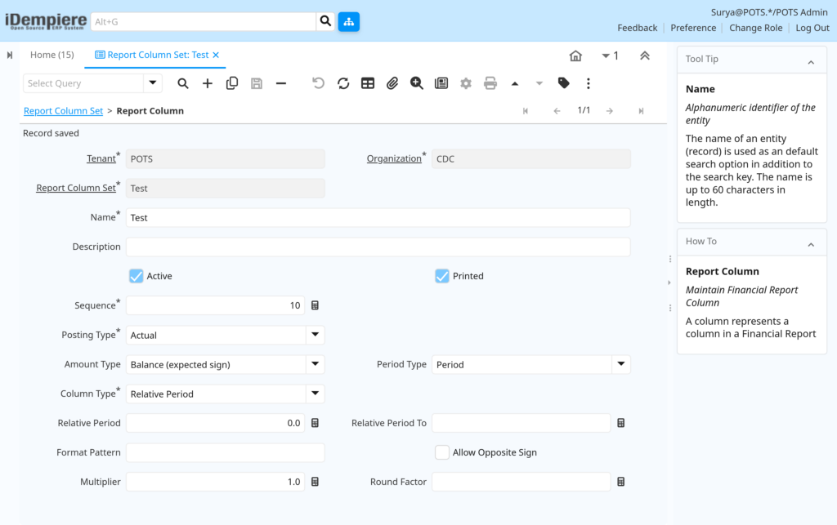Image resolution: width=837 pixels, height=525 pixels.
Task: Click the Tenant field label link
Action: (x=101, y=158)
